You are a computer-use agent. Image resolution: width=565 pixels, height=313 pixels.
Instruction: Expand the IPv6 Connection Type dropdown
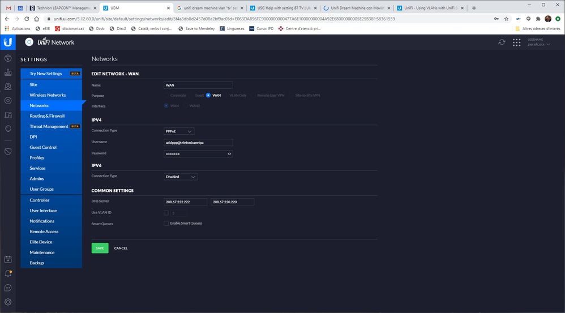coord(181,177)
